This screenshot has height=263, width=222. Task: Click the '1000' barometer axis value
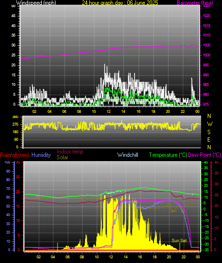[206, 55]
